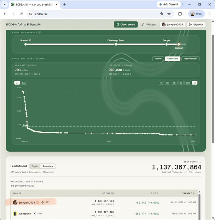This screenshot has width=215, height=220.
Task: Click the browser forward arrow
Action: (x=13, y=14)
